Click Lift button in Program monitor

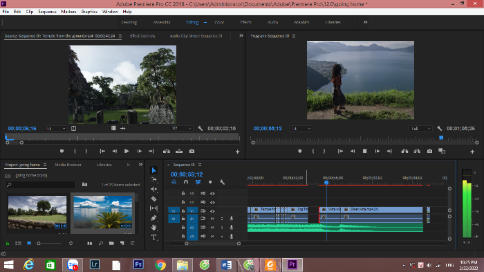point(404,151)
